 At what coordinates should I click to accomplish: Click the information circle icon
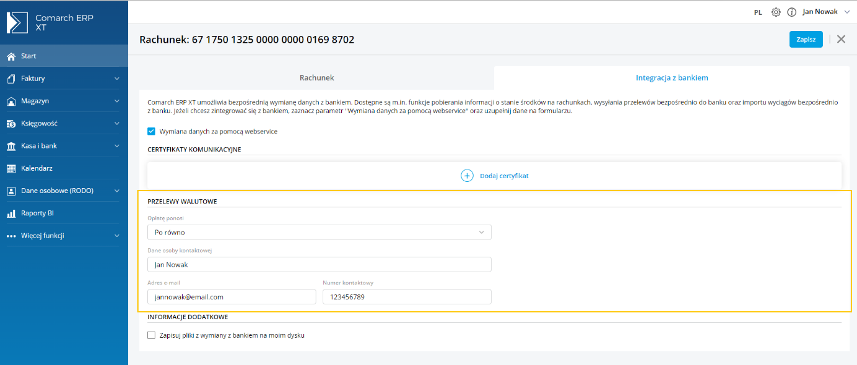tap(791, 12)
